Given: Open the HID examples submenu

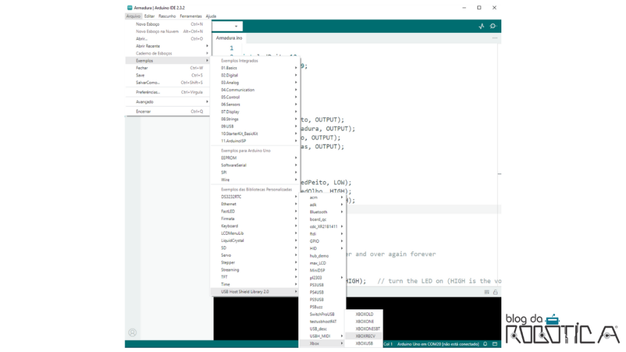Looking at the screenshot, I should tap(322, 249).
